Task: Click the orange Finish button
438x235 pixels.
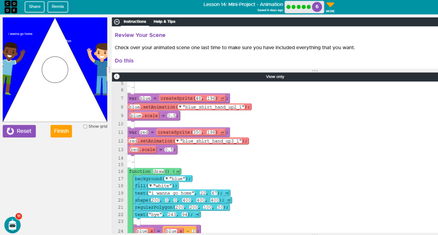Action: (61, 131)
